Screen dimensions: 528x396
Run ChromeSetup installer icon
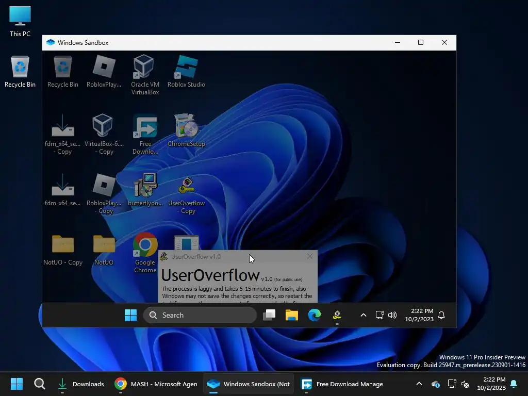(186, 130)
